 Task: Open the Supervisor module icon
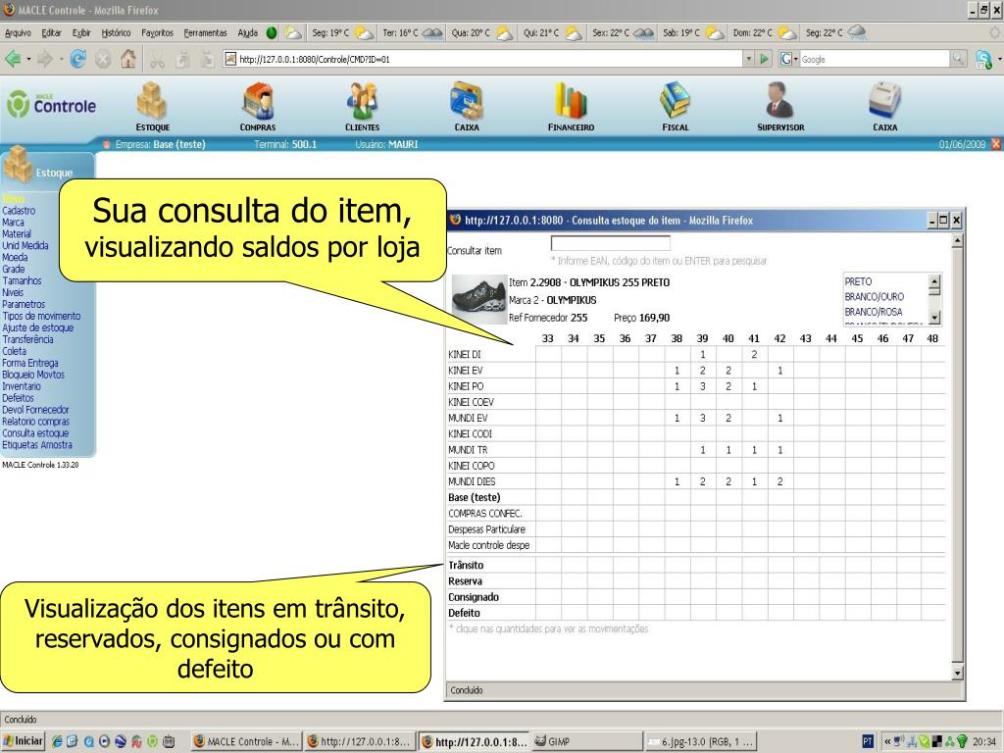(x=779, y=101)
